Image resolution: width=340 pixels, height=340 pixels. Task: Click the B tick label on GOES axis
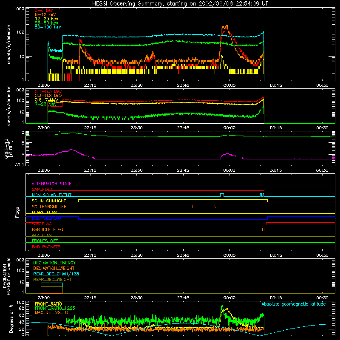[23, 143]
